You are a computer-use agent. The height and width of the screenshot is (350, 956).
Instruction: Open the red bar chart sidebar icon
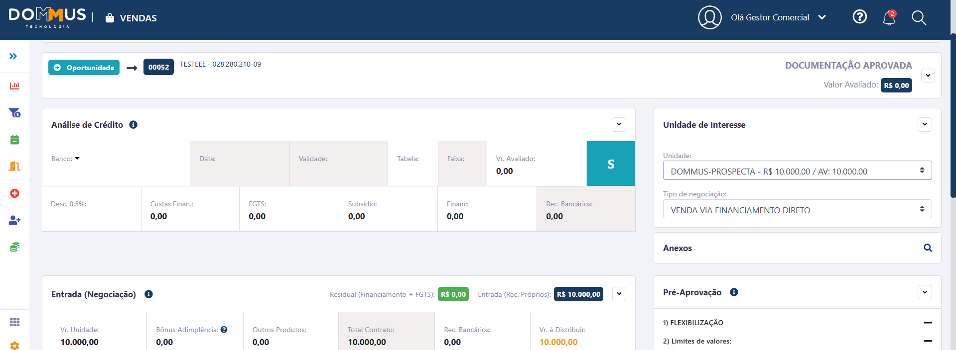pos(14,86)
